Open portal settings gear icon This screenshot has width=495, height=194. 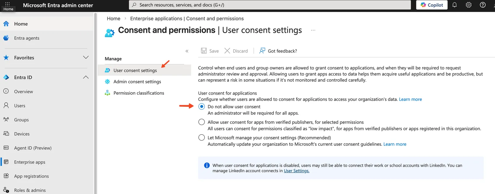(x=469, y=5)
